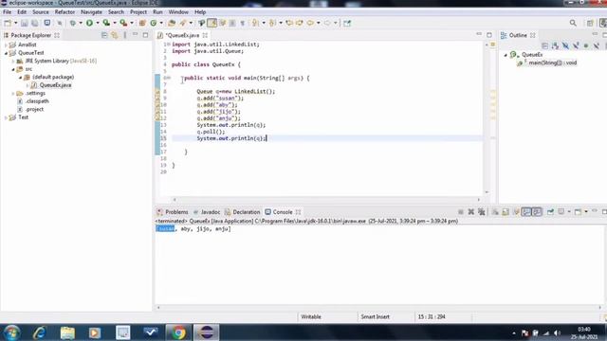607x341 pixels.
Task: Toggle Scroll Lock in Console toolbar
Action: [x=506, y=212]
